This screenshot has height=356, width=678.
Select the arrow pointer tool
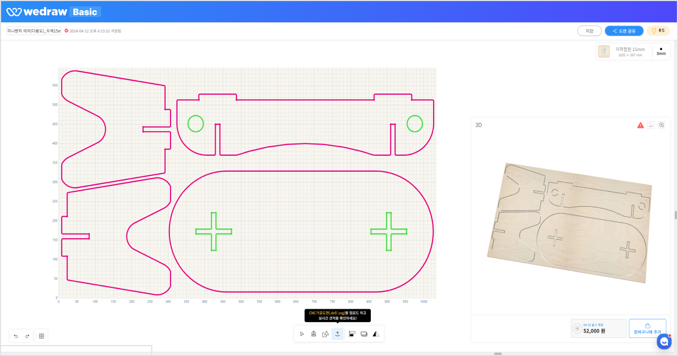pos(302,334)
